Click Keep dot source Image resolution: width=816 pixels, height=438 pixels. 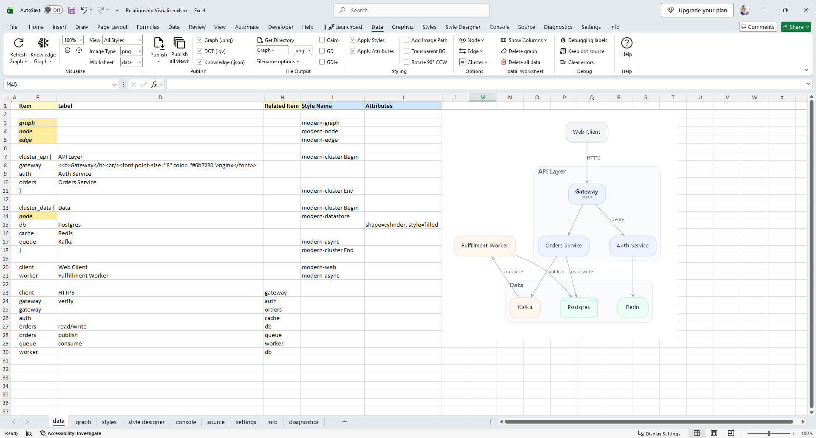tap(582, 51)
